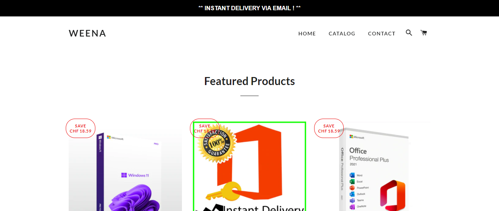Click the red Office logo on 2021 box
499x211 pixels.
pyautogui.click(x=392, y=195)
